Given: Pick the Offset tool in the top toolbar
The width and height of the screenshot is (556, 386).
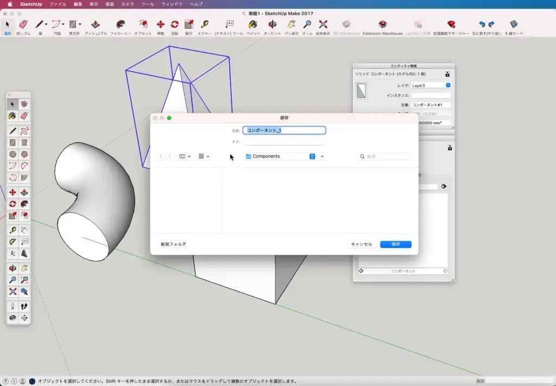Looking at the screenshot, I should [x=143, y=24].
